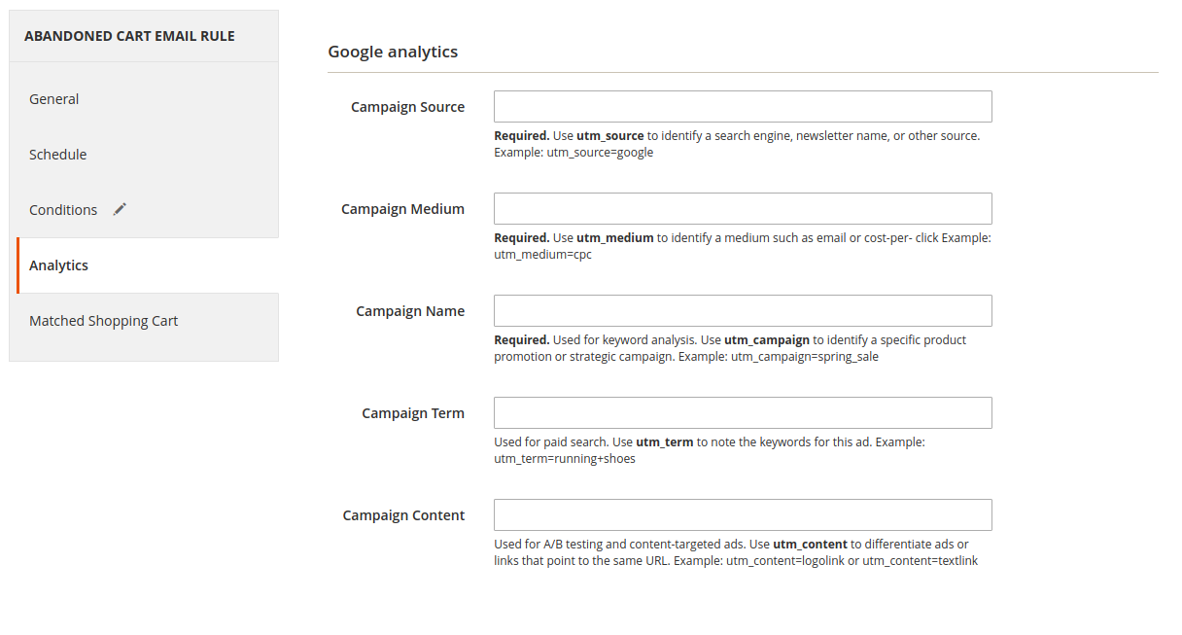Click the Campaign Name label

(410, 311)
